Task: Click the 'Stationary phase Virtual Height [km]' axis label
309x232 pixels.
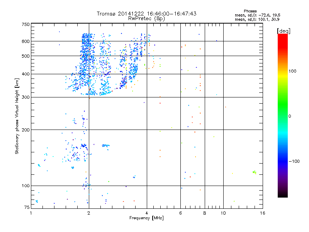Action: 17,116
